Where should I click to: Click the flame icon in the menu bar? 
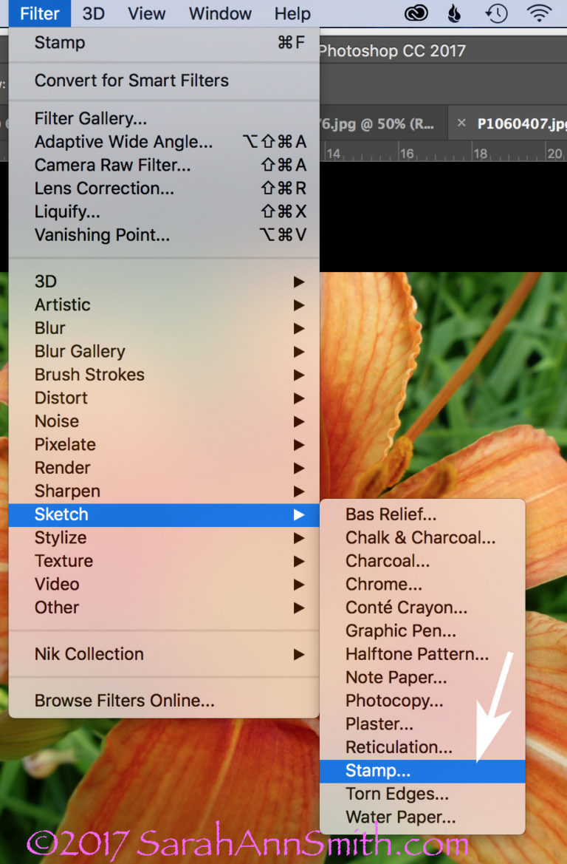454,13
